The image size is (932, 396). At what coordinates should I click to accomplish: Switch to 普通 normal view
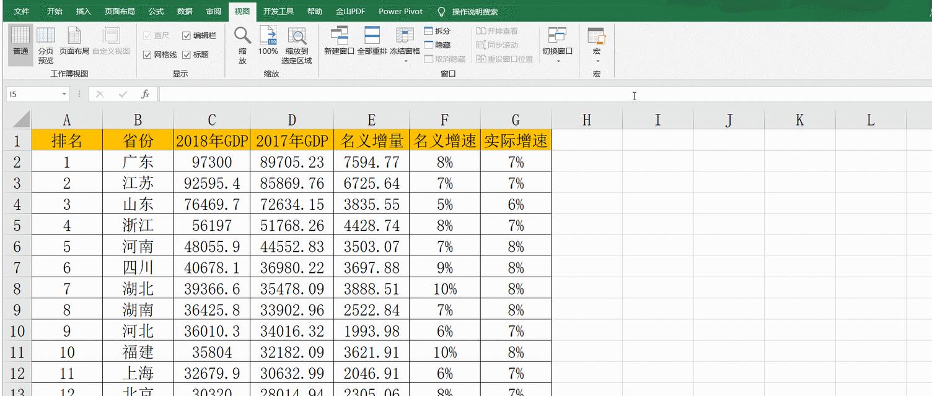tap(20, 45)
